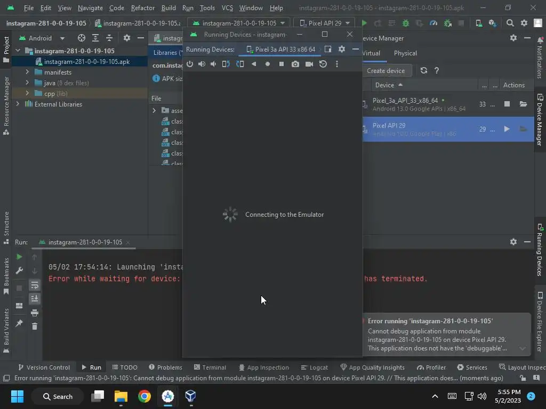Screen dimensions: 546x409
Task: Open the run configuration dropdown instagram-281-0-0-19-105
Action: click(239, 23)
